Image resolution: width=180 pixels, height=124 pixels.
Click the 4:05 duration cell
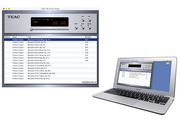click(x=87, y=47)
